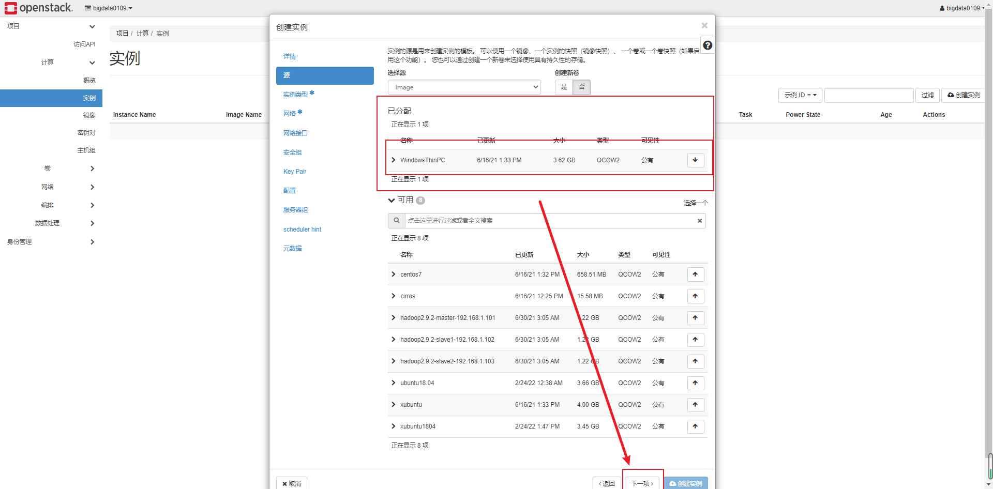Open Overview in the sidebar

click(89, 80)
